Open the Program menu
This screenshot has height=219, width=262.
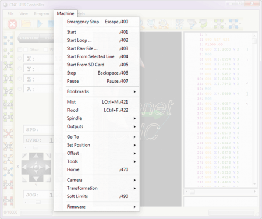[x=41, y=14]
